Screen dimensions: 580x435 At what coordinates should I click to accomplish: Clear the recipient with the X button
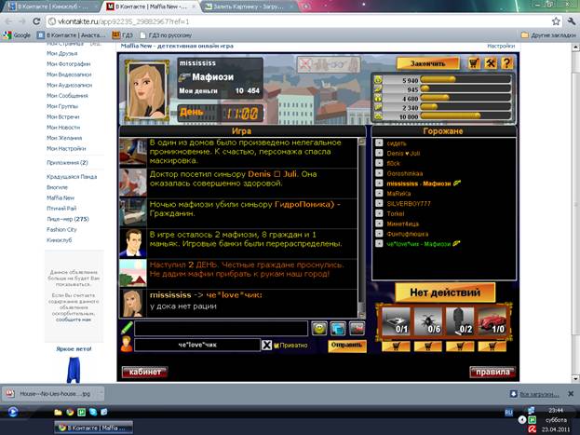click(266, 345)
